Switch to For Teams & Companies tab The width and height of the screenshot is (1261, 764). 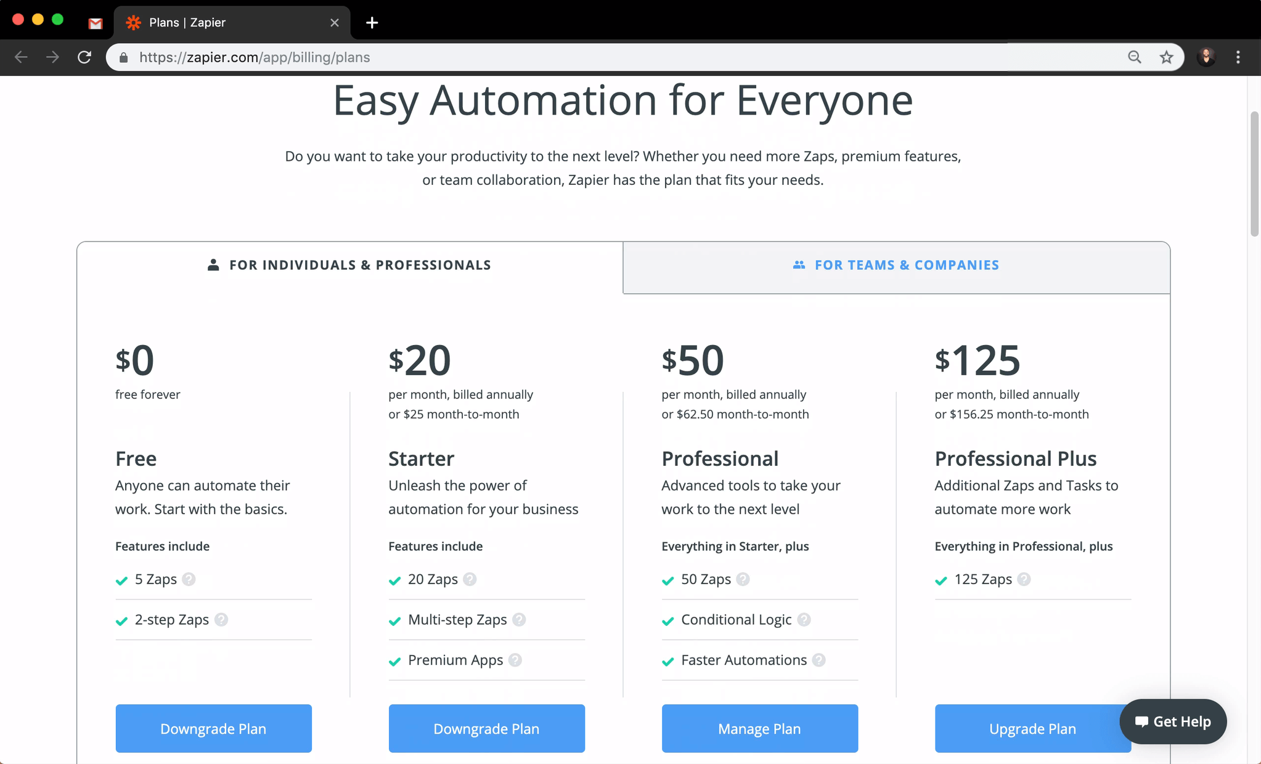[x=896, y=266]
